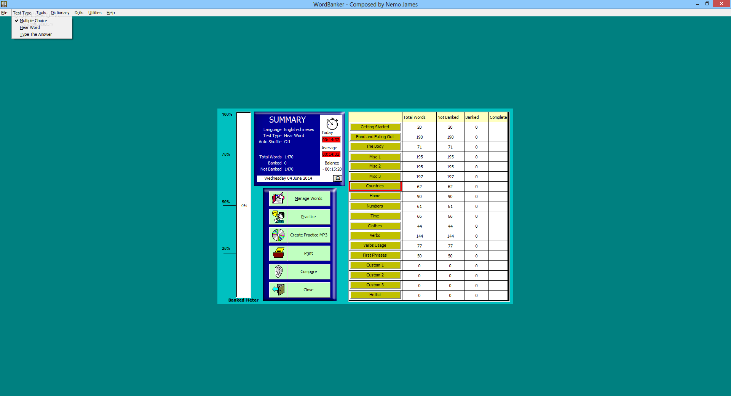Click the stopwatch icon in Summary
This screenshot has width=731, height=396.
tap(332, 124)
